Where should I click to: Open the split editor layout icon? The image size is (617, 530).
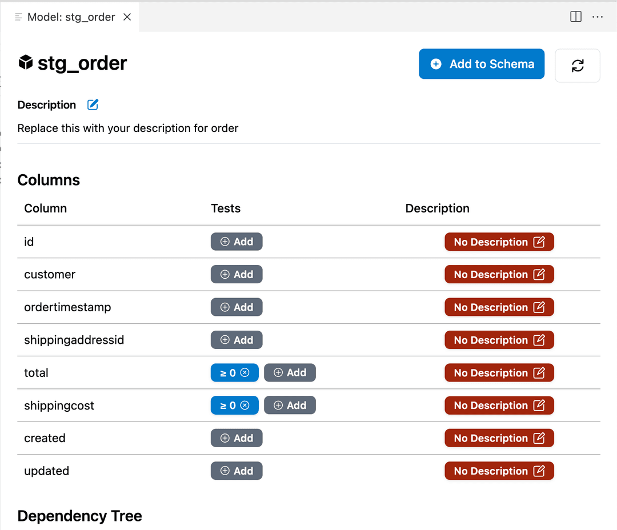pos(576,17)
